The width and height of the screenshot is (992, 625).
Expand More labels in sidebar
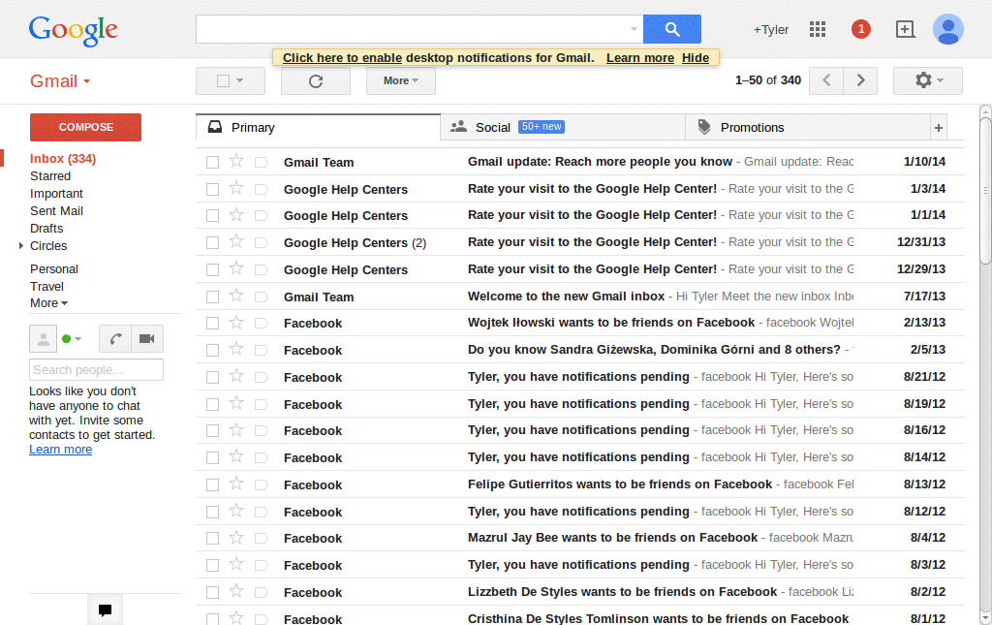(48, 303)
